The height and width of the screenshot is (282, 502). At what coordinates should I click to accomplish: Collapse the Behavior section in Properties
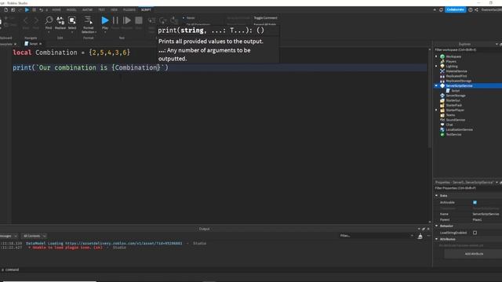click(436, 226)
